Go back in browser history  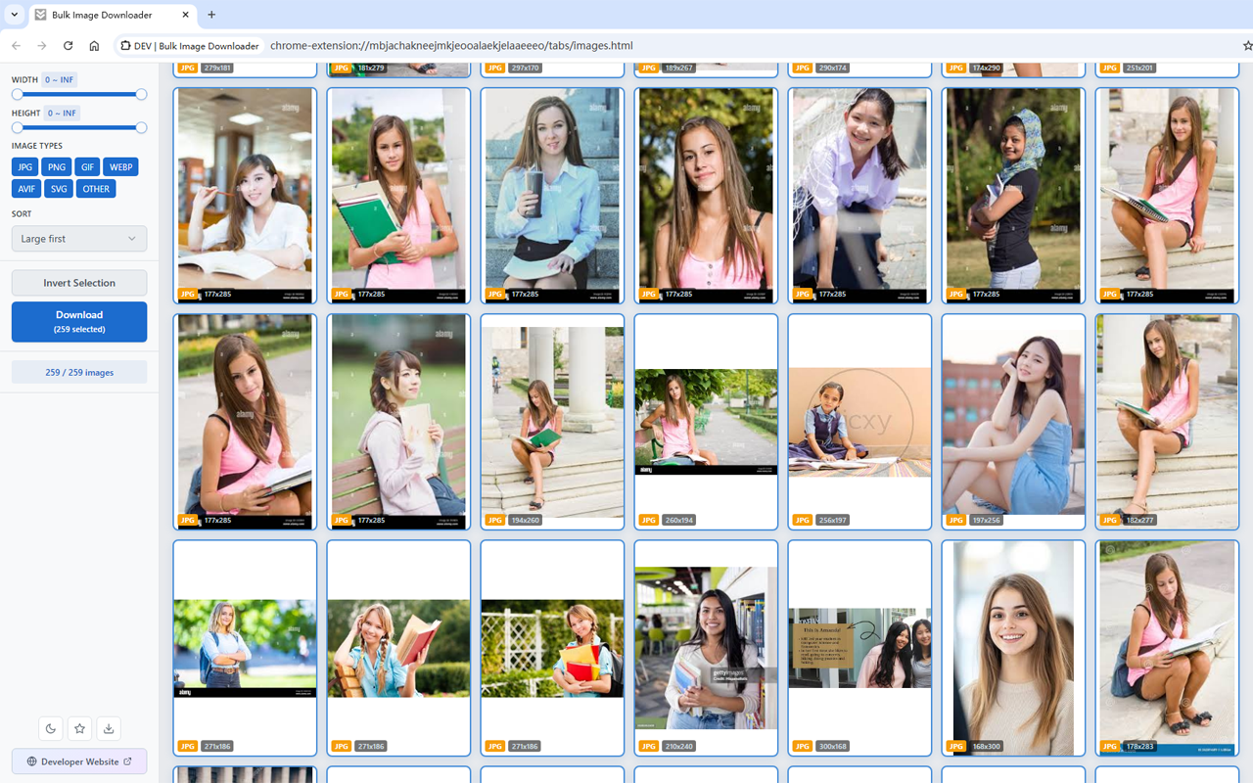16,46
